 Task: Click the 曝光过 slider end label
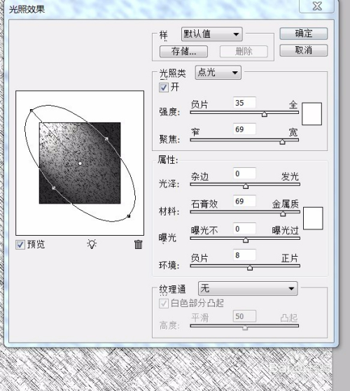click(x=286, y=230)
